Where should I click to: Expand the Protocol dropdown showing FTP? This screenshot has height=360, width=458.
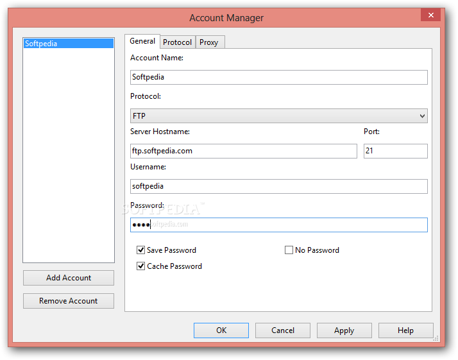coord(278,116)
